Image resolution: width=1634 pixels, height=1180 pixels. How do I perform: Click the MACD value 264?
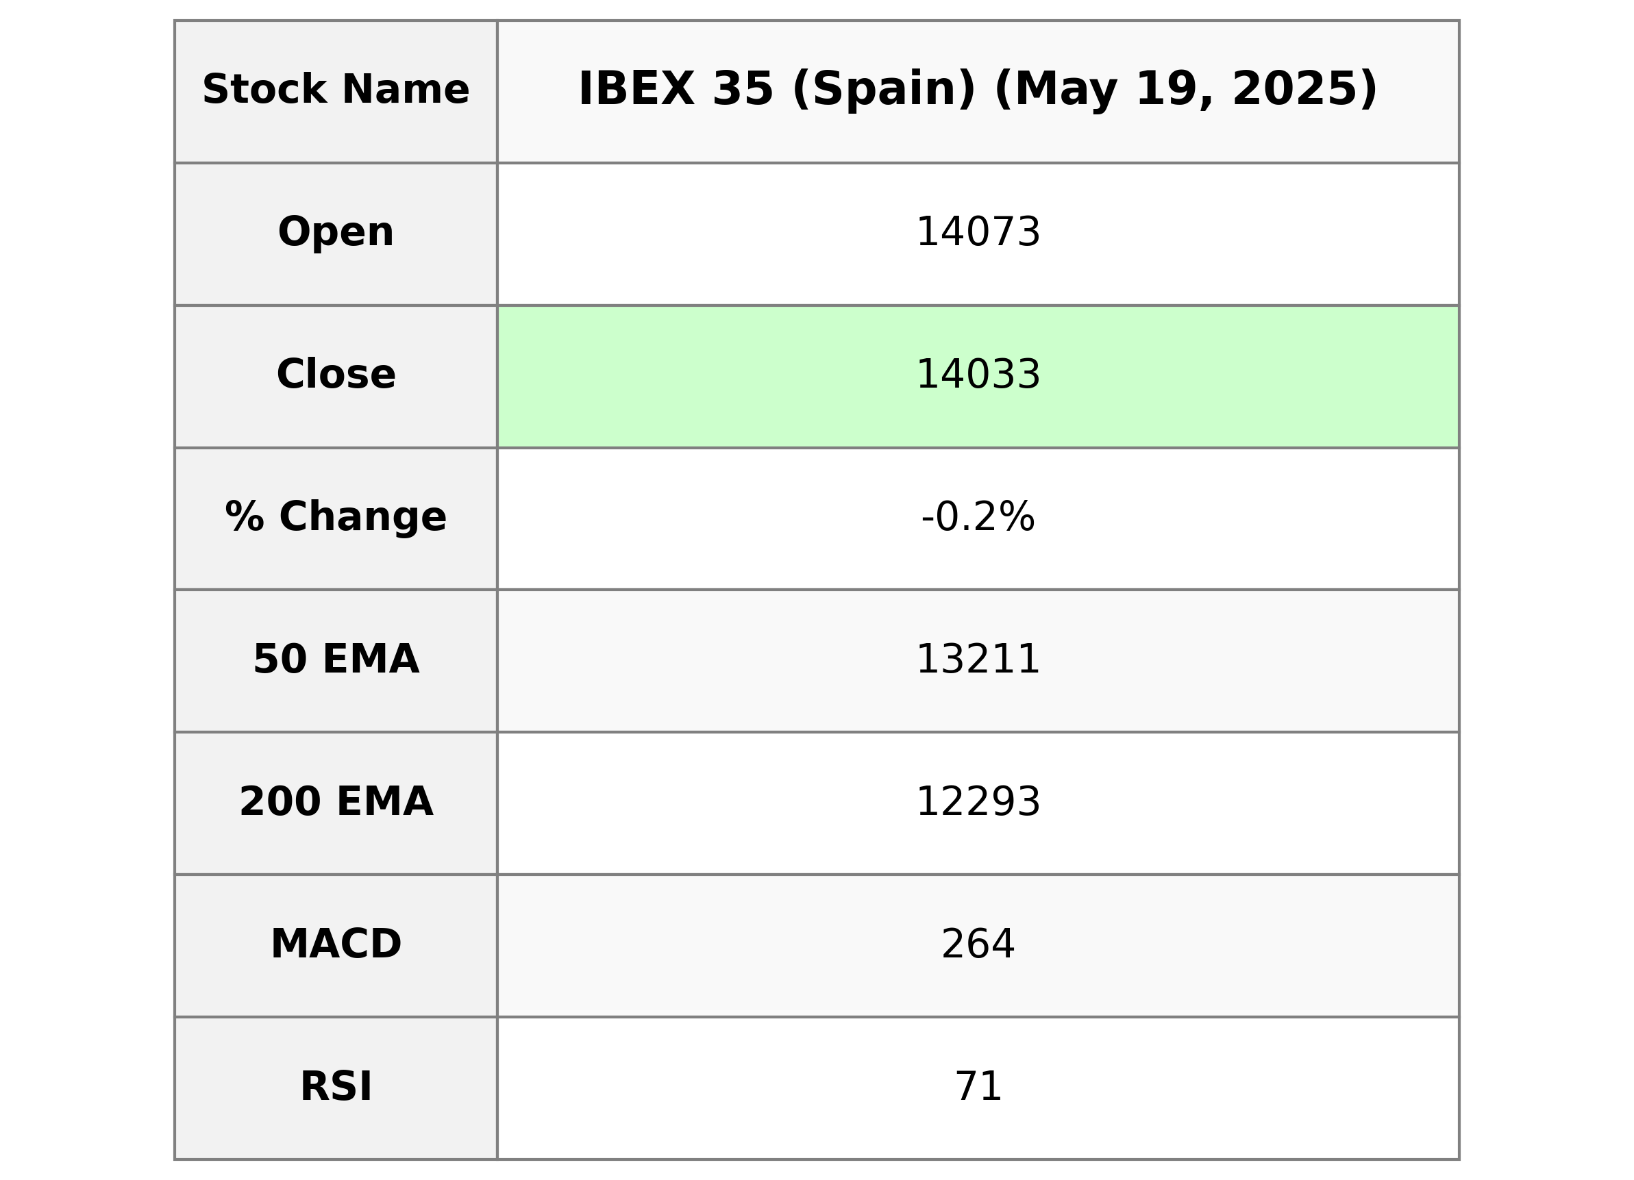tap(978, 944)
